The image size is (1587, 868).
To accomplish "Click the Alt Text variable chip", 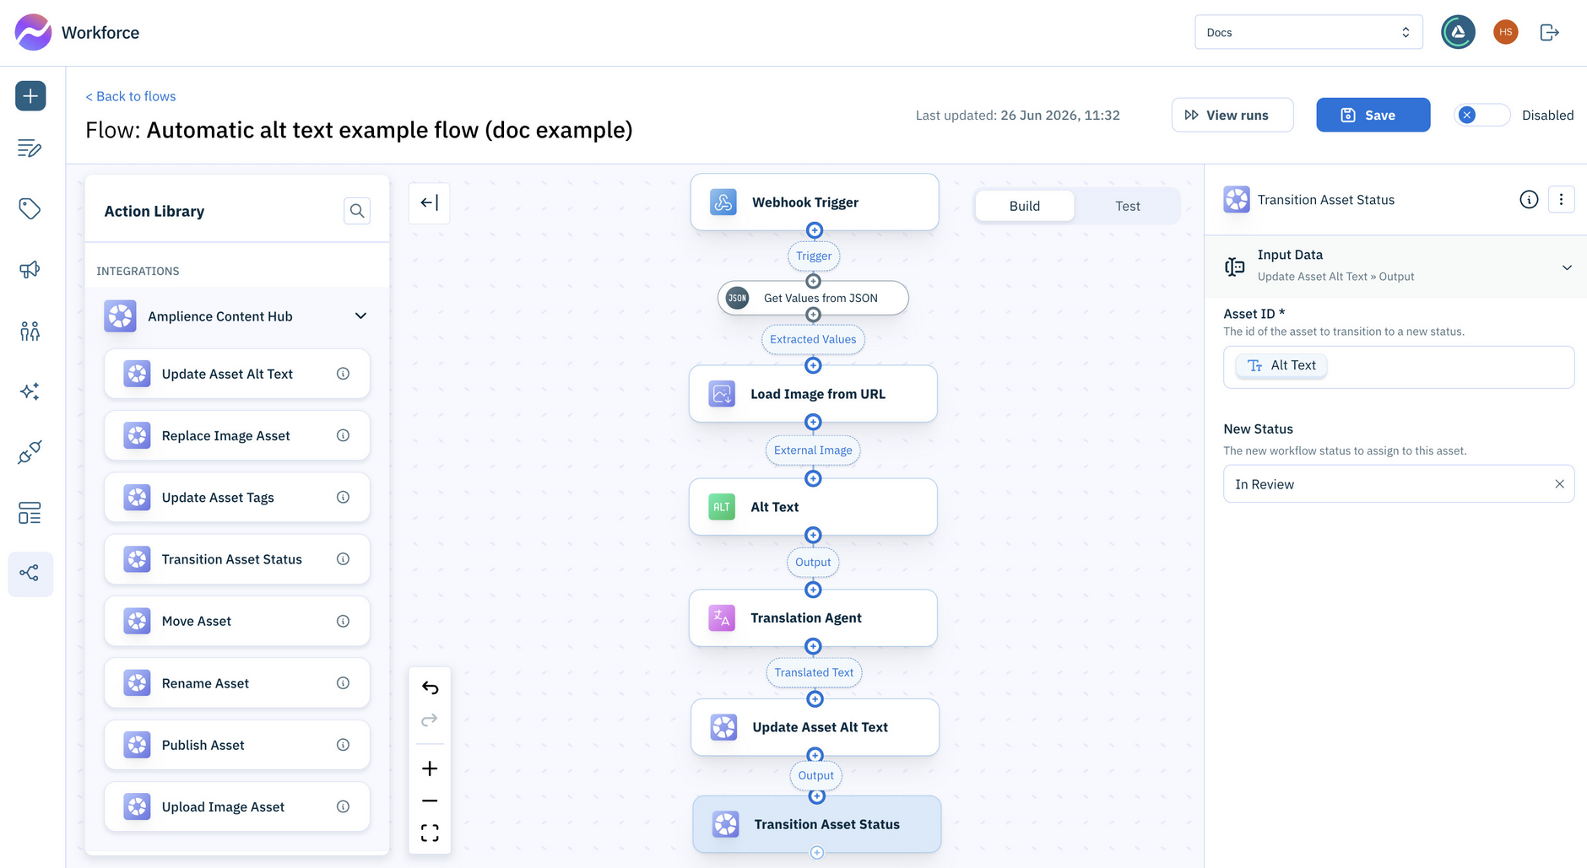I will click(x=1281, y=365).
